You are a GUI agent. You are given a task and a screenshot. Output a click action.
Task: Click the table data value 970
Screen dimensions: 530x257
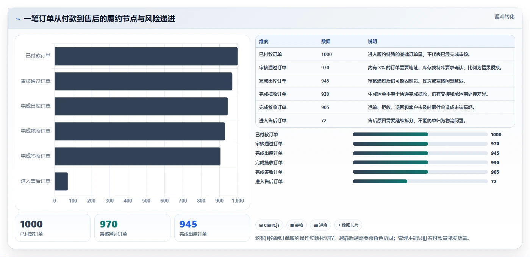(x=325, y=68)
